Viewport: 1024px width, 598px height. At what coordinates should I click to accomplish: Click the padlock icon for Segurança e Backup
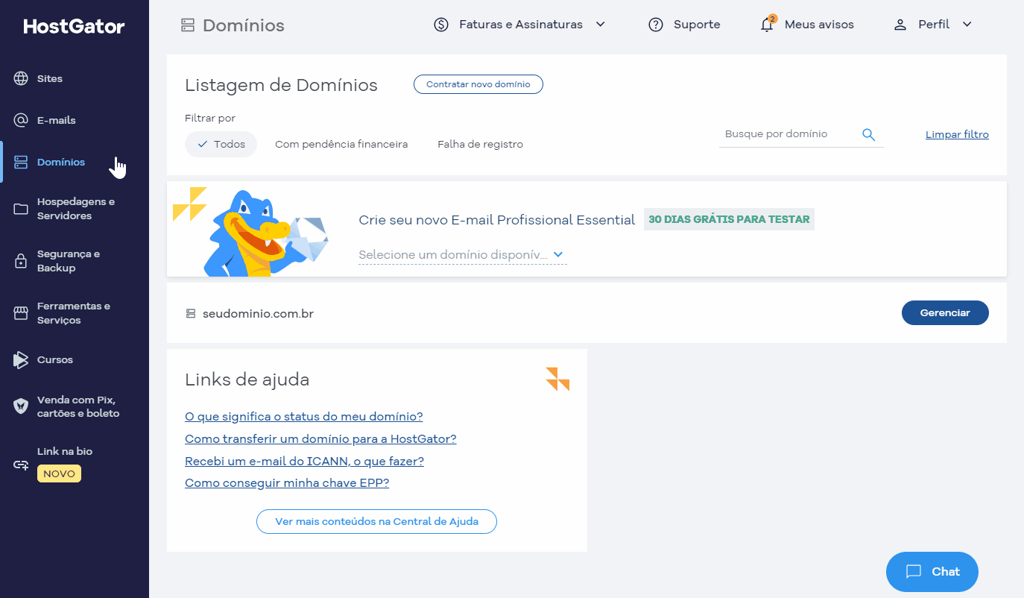(x=21, y=261)
